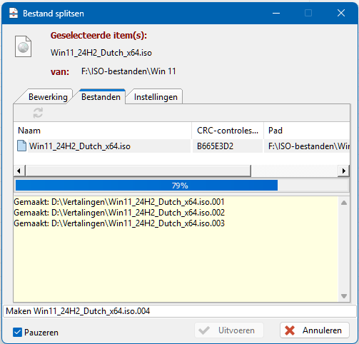Click the CRC value B665E3D2
The width and height of the screenshot is (359, 344).
click(215, 146)
